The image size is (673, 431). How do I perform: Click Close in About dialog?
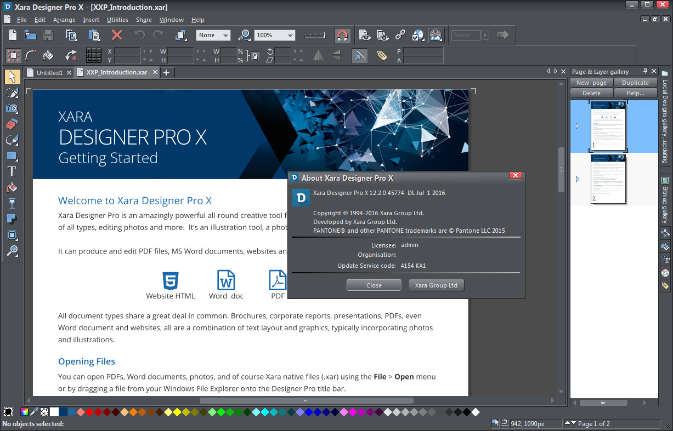[x=374, y=285]
